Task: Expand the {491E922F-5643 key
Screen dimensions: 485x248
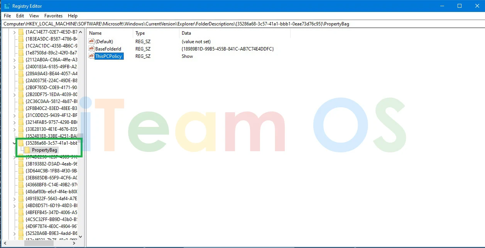Action: [x=15, y=198]
